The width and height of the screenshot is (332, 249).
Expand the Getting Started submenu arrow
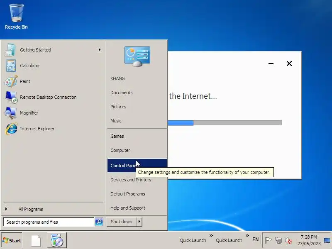coord(99,49)
